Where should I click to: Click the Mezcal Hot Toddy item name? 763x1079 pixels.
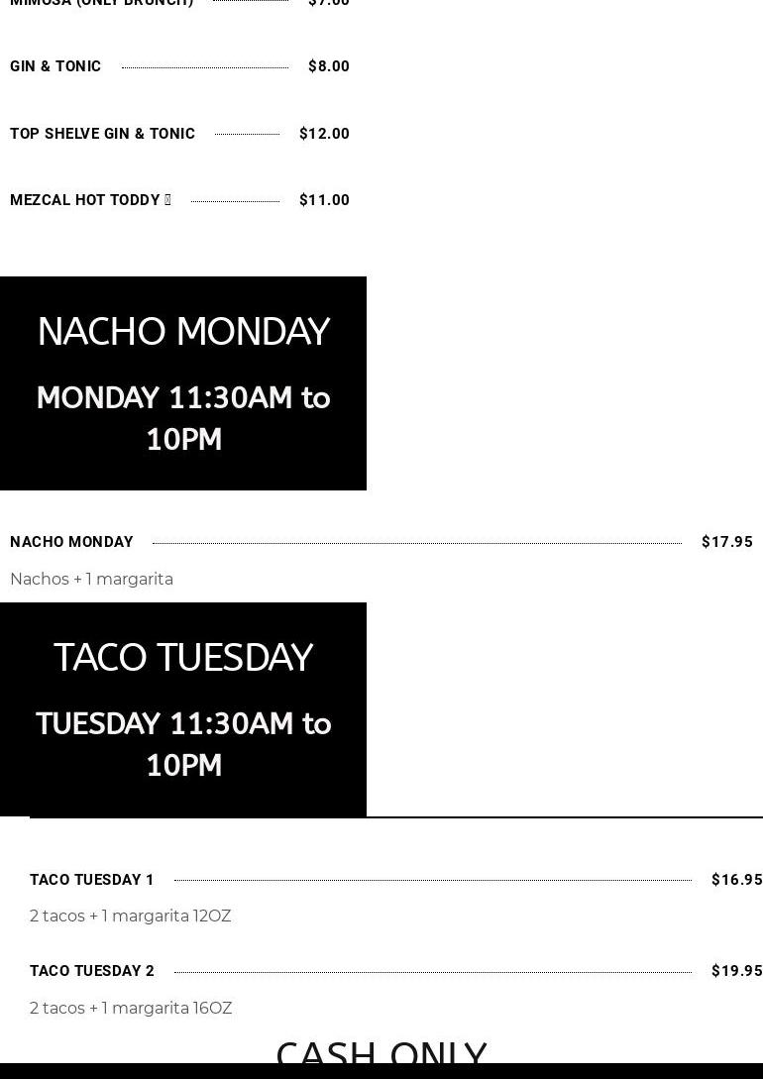[84, 200]
